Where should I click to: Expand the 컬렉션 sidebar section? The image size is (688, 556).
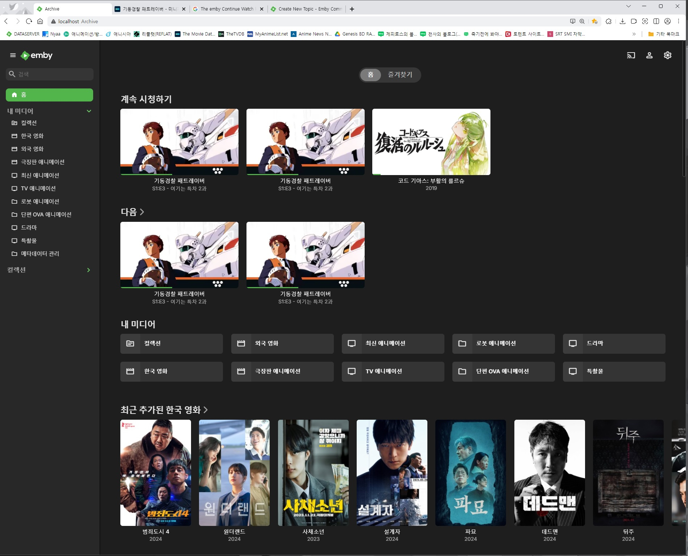pyautogui.click(x=88, y=270)
